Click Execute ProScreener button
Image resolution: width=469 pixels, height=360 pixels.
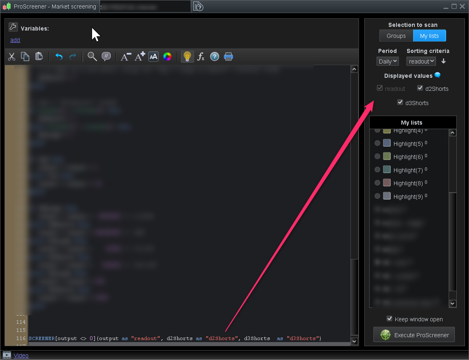click(414, 335)
